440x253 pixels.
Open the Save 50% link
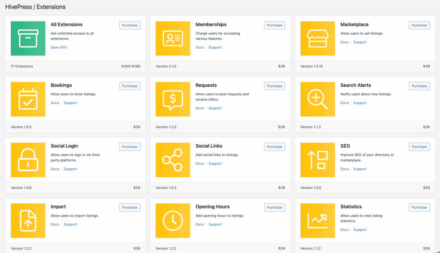pyautogui.click(x=59, y=47)
